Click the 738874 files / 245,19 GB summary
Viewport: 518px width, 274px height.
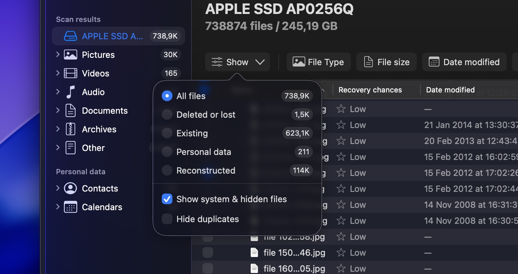[271, 26]
